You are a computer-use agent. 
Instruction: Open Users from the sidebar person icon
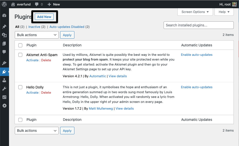click(x=4, y=80)
